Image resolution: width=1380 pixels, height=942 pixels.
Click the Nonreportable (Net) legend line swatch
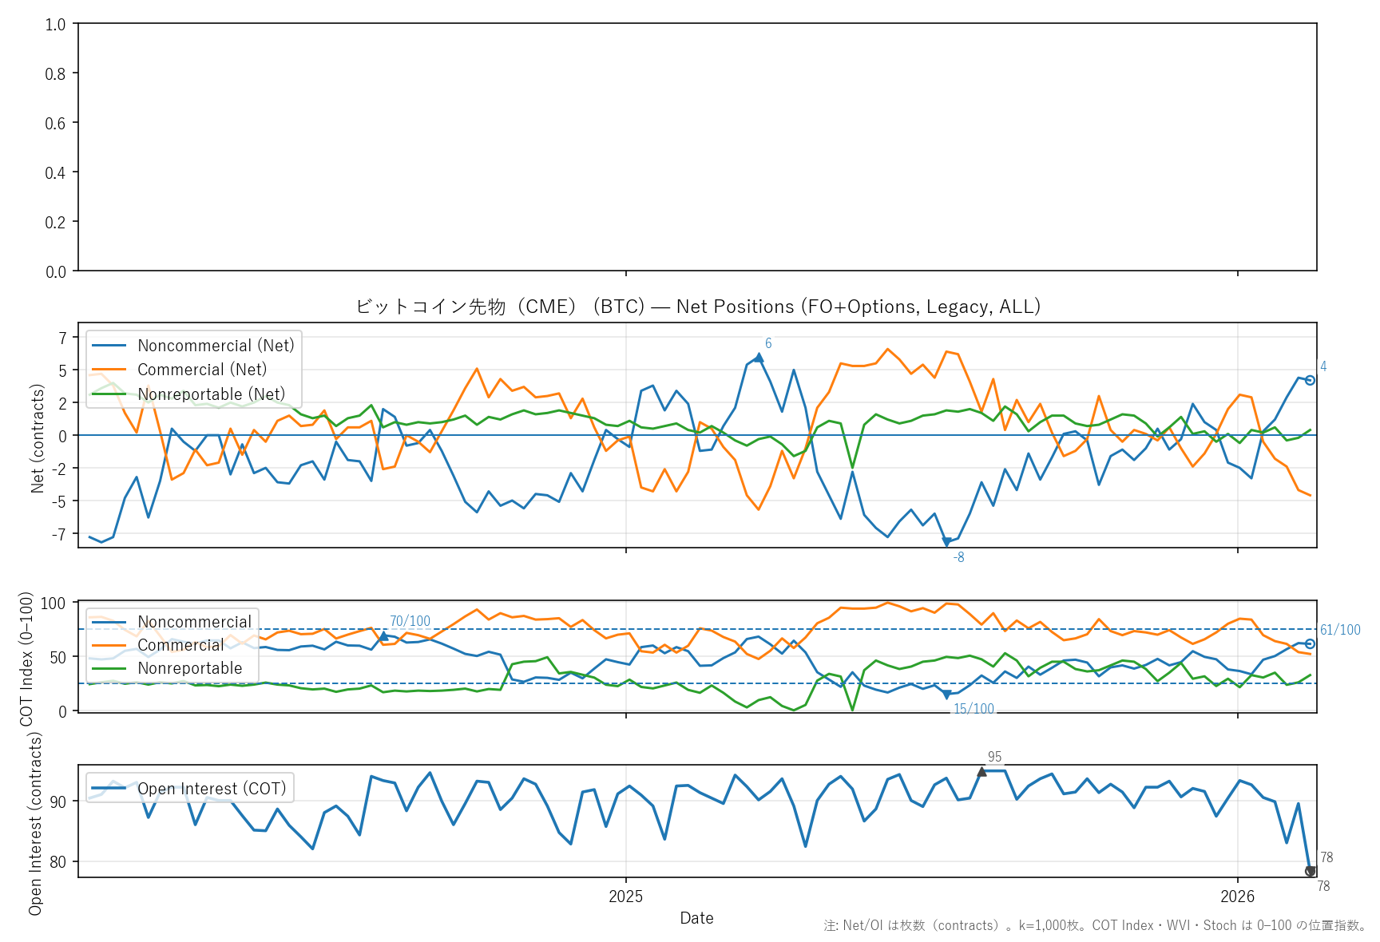[109, 394]
